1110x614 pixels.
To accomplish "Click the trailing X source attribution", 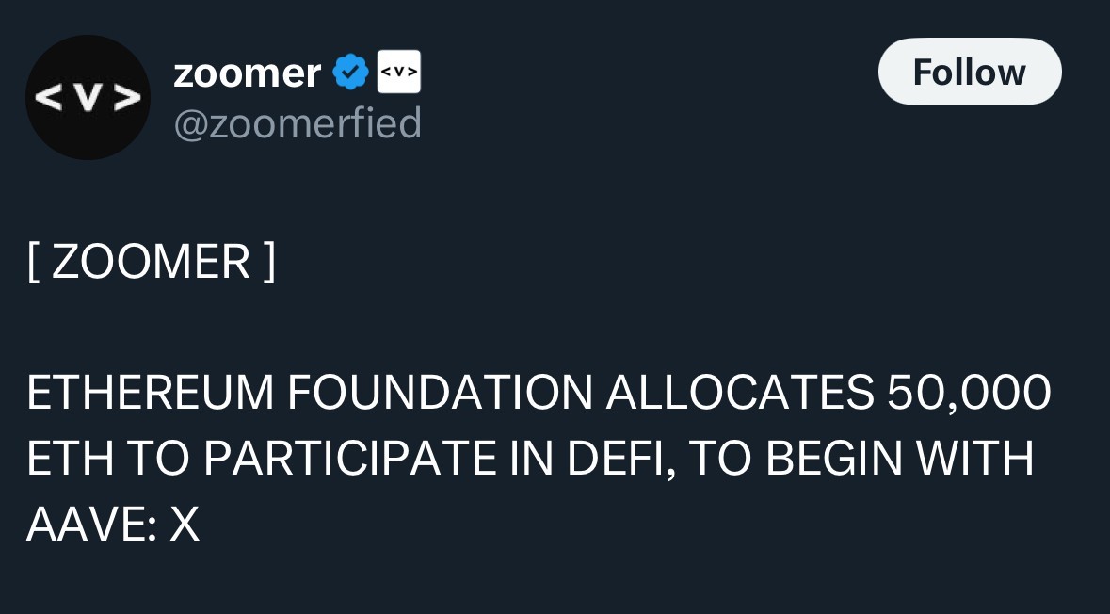I will (185, 525).
